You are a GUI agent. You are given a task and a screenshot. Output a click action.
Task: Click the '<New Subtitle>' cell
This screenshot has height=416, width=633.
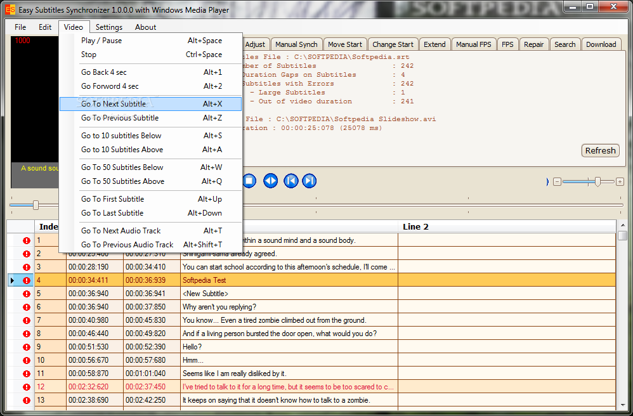click(289, 294)
